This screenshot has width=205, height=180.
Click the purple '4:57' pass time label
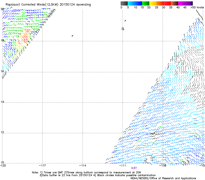click(x=134, y=168)
